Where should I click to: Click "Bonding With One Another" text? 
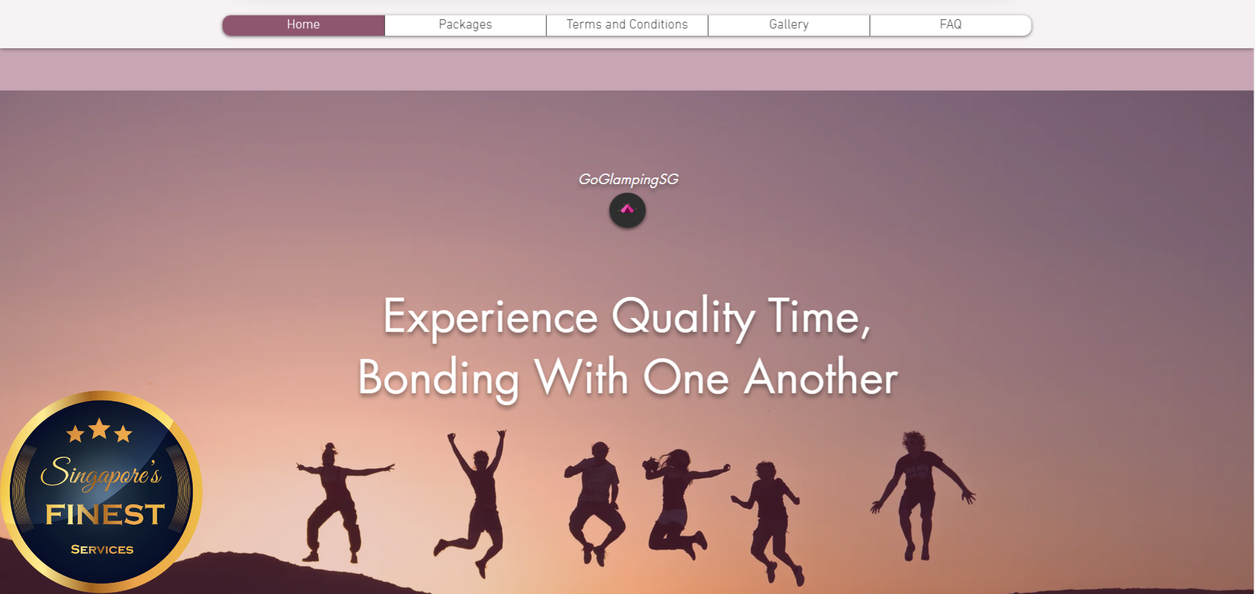(627, 378)
